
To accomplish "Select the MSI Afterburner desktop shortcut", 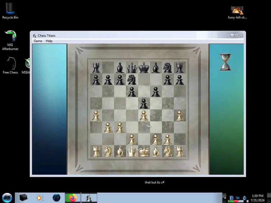I will coord(10,40).
